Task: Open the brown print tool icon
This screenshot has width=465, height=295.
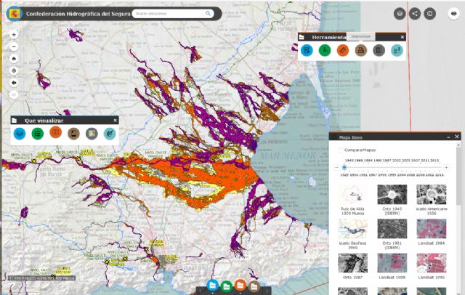Action: pos(360,50)
